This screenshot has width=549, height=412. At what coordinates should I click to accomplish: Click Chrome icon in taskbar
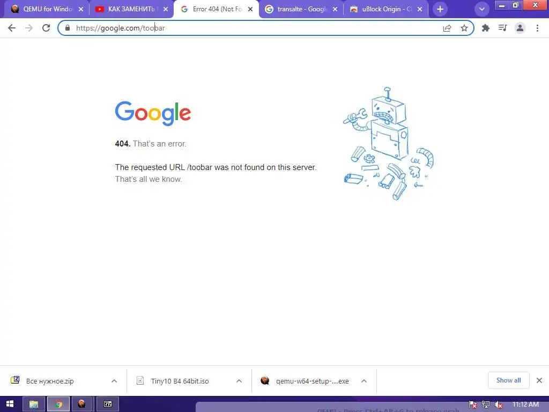pos(58,404)
